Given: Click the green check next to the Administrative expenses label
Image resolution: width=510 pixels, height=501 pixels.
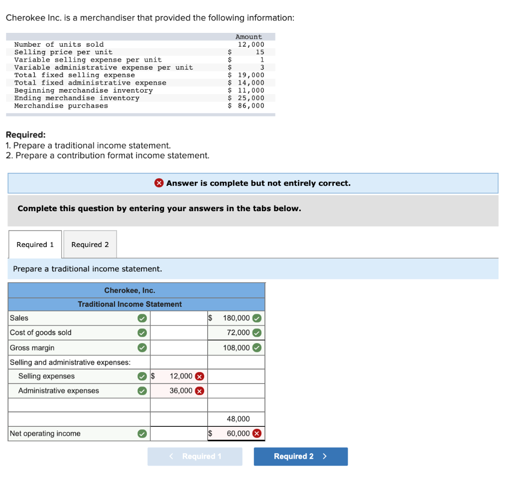Looking at the screenshot, I should 142,391.
